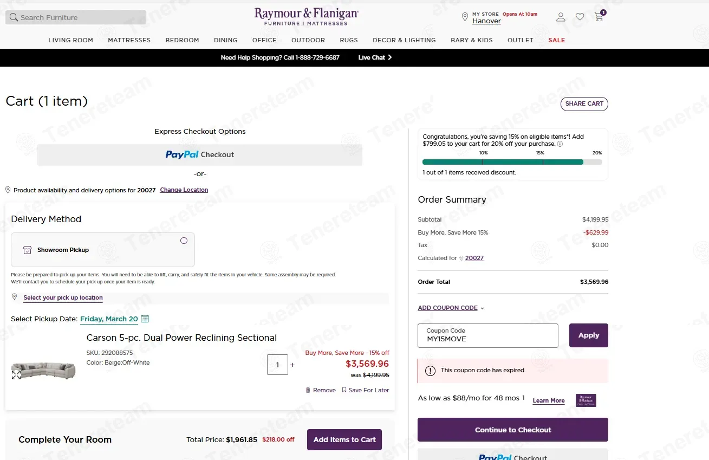Click the Change Location link
709x460 pixels.
(x=184, y=190)
